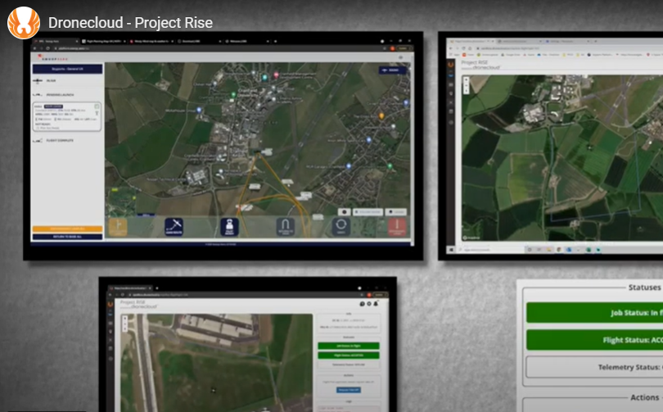Click the U-turn return icon in the Swoop map toolbar

[x=286, y=227]
